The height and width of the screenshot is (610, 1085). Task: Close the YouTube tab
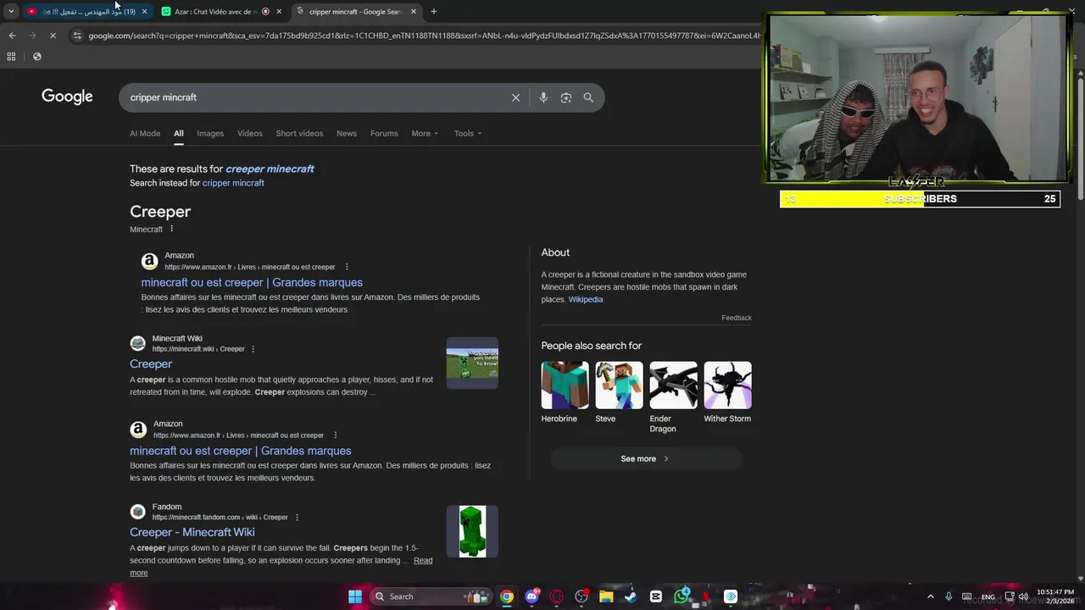[144, 11]
